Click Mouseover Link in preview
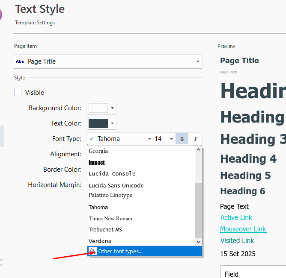This screenshot has width=286, height=278. pos(243,229)
